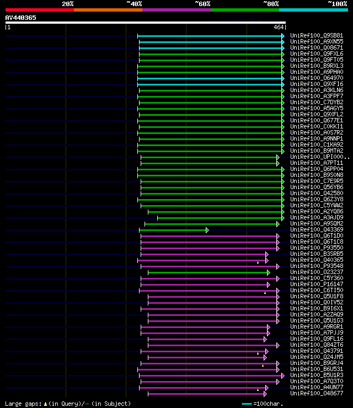353x408 pixels.
Task: Click the green alignment bar for O23237
Action: coord(207,273)
